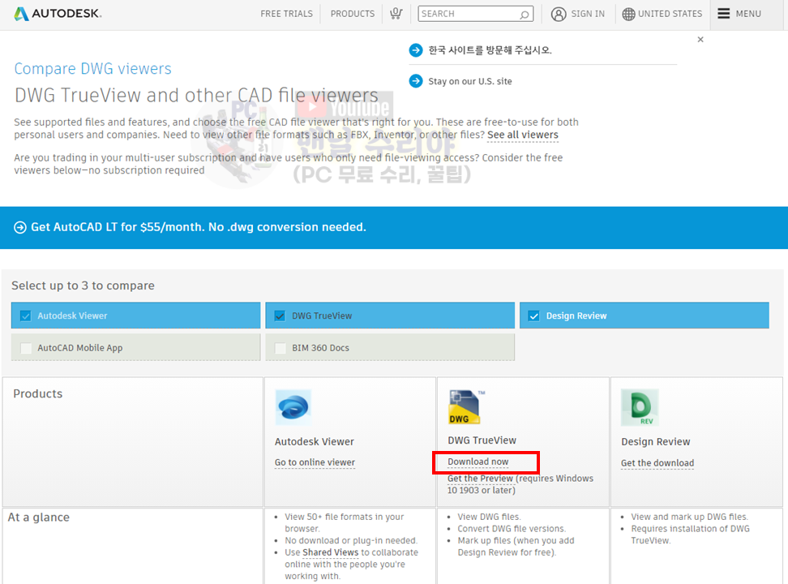Check the BIM 360 Docs checkbox

click(280, 348)
